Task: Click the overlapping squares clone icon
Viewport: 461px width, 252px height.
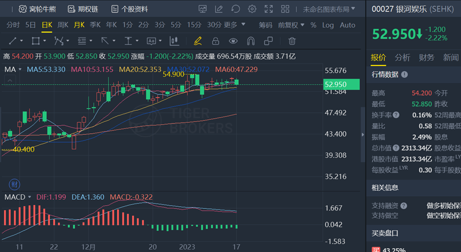Action: [x=268, y=41]
